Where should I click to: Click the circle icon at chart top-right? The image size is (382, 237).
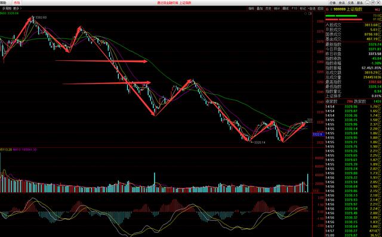[x=306, y=14]
